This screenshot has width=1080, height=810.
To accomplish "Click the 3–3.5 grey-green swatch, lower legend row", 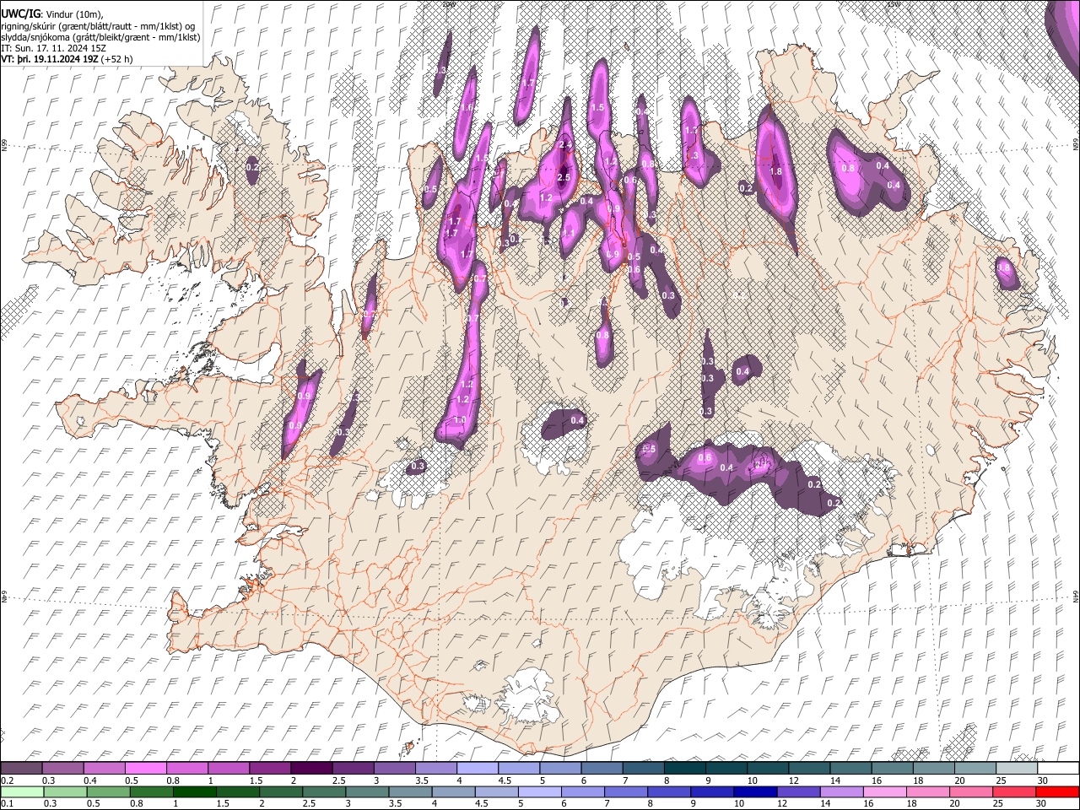I will point(367,791).
